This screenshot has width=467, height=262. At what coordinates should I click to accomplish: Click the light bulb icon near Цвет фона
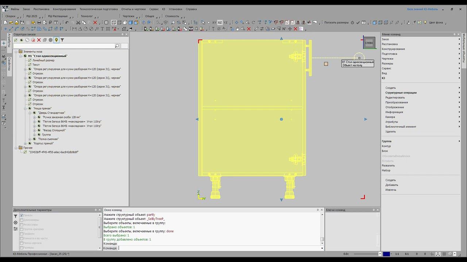pyautogui.click(x=425, y=23)
